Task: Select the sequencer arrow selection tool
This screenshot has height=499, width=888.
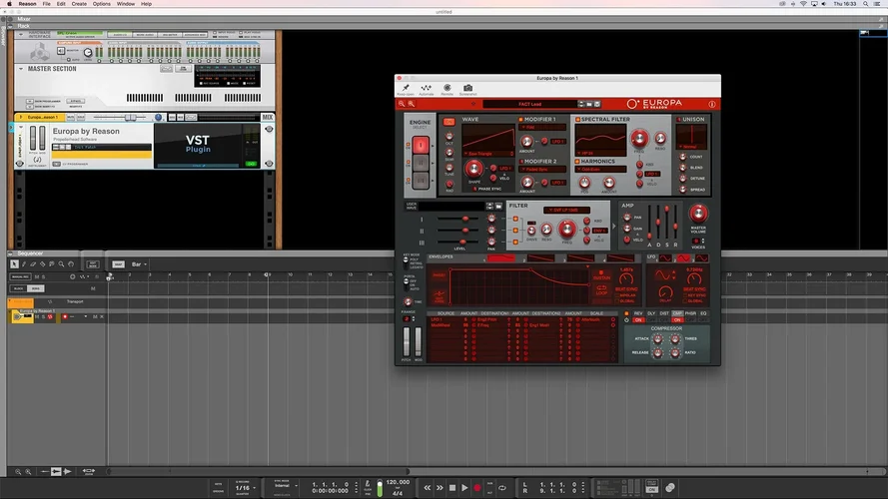Action: coord(14,264)
